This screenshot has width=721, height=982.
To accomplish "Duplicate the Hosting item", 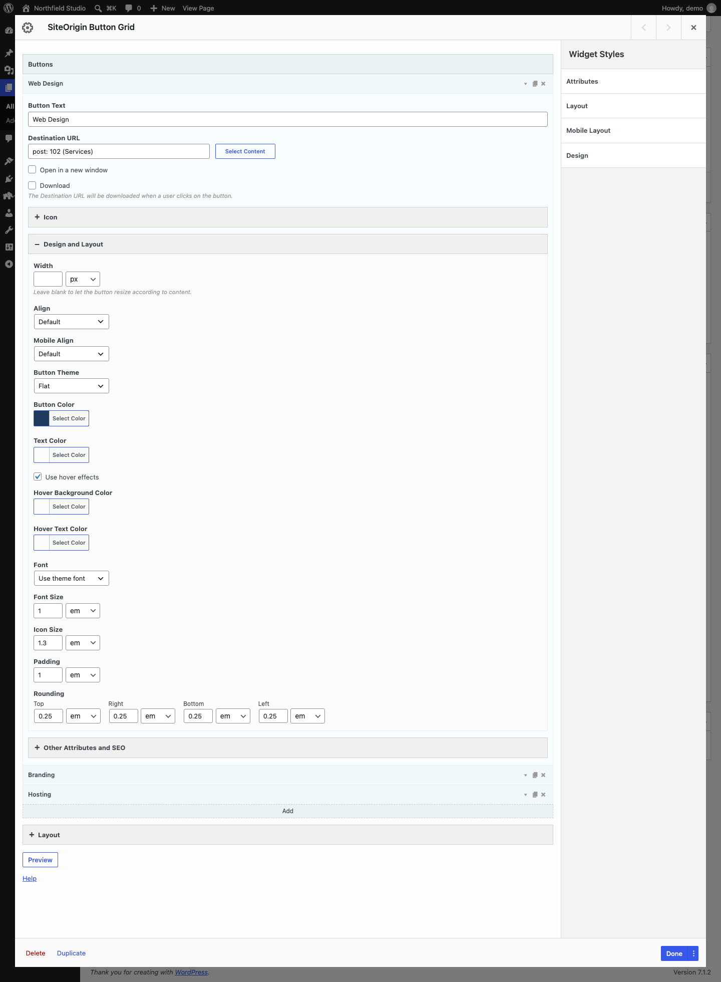I will [x=535, y=795].
